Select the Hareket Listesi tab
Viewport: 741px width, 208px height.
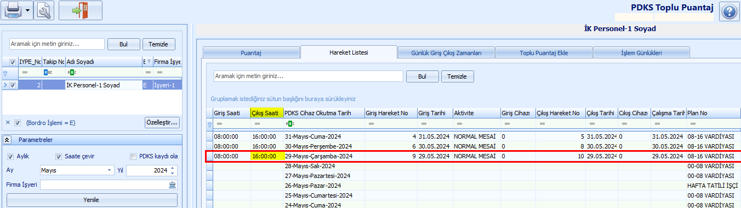coord(349,52)
